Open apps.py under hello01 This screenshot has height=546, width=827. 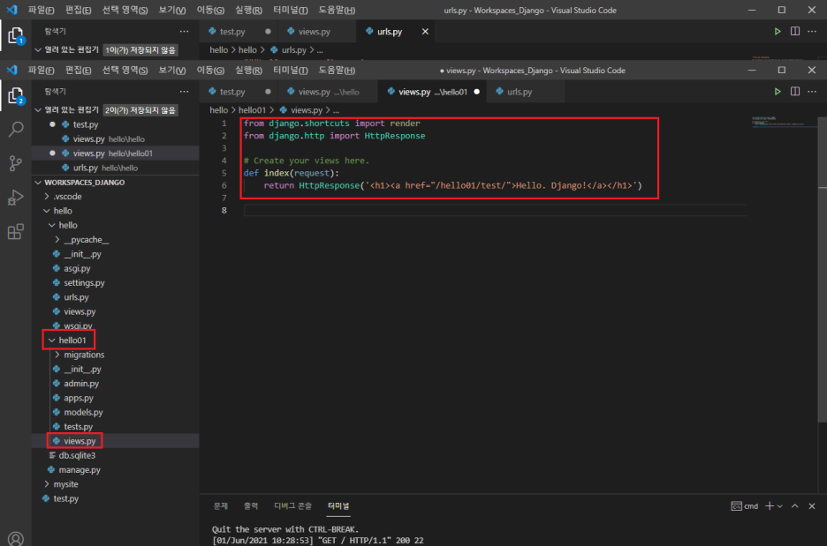tap(79, 398)
